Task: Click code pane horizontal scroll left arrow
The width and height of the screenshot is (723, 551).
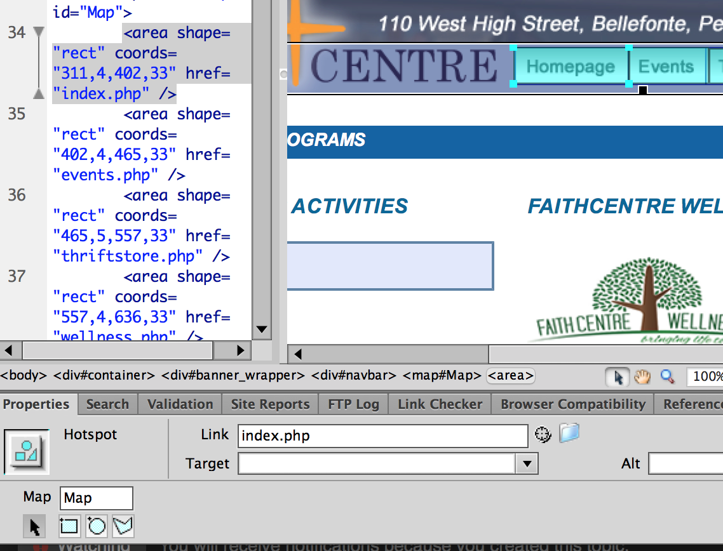Action: [x=9, y=351]
